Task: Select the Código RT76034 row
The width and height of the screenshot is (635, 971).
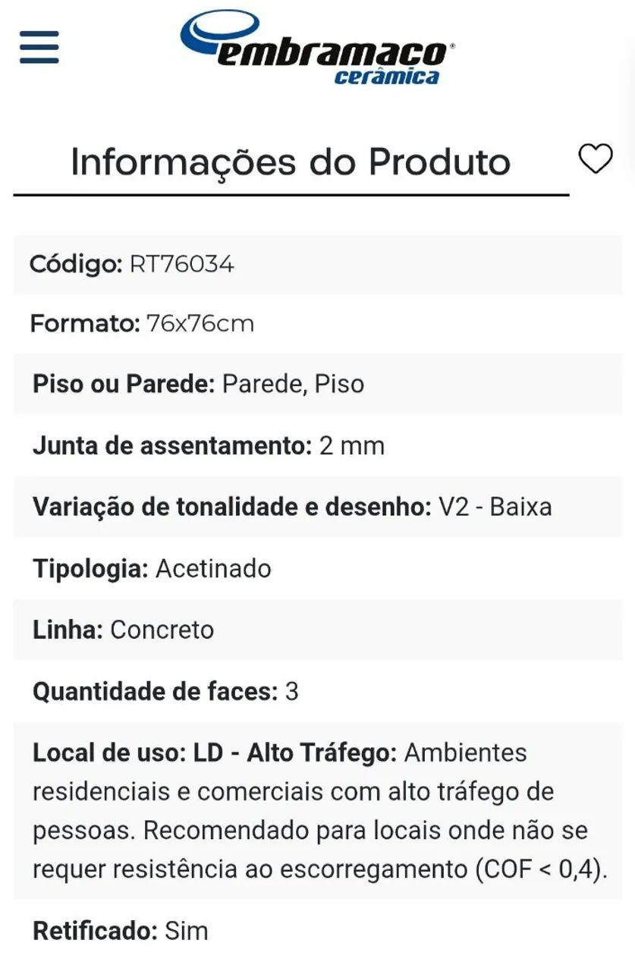Action: 317,264
